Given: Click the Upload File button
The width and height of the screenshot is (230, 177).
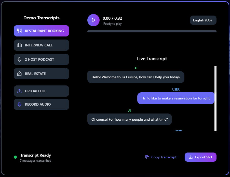Looking at the screenshot, I should tap(41, 91).
